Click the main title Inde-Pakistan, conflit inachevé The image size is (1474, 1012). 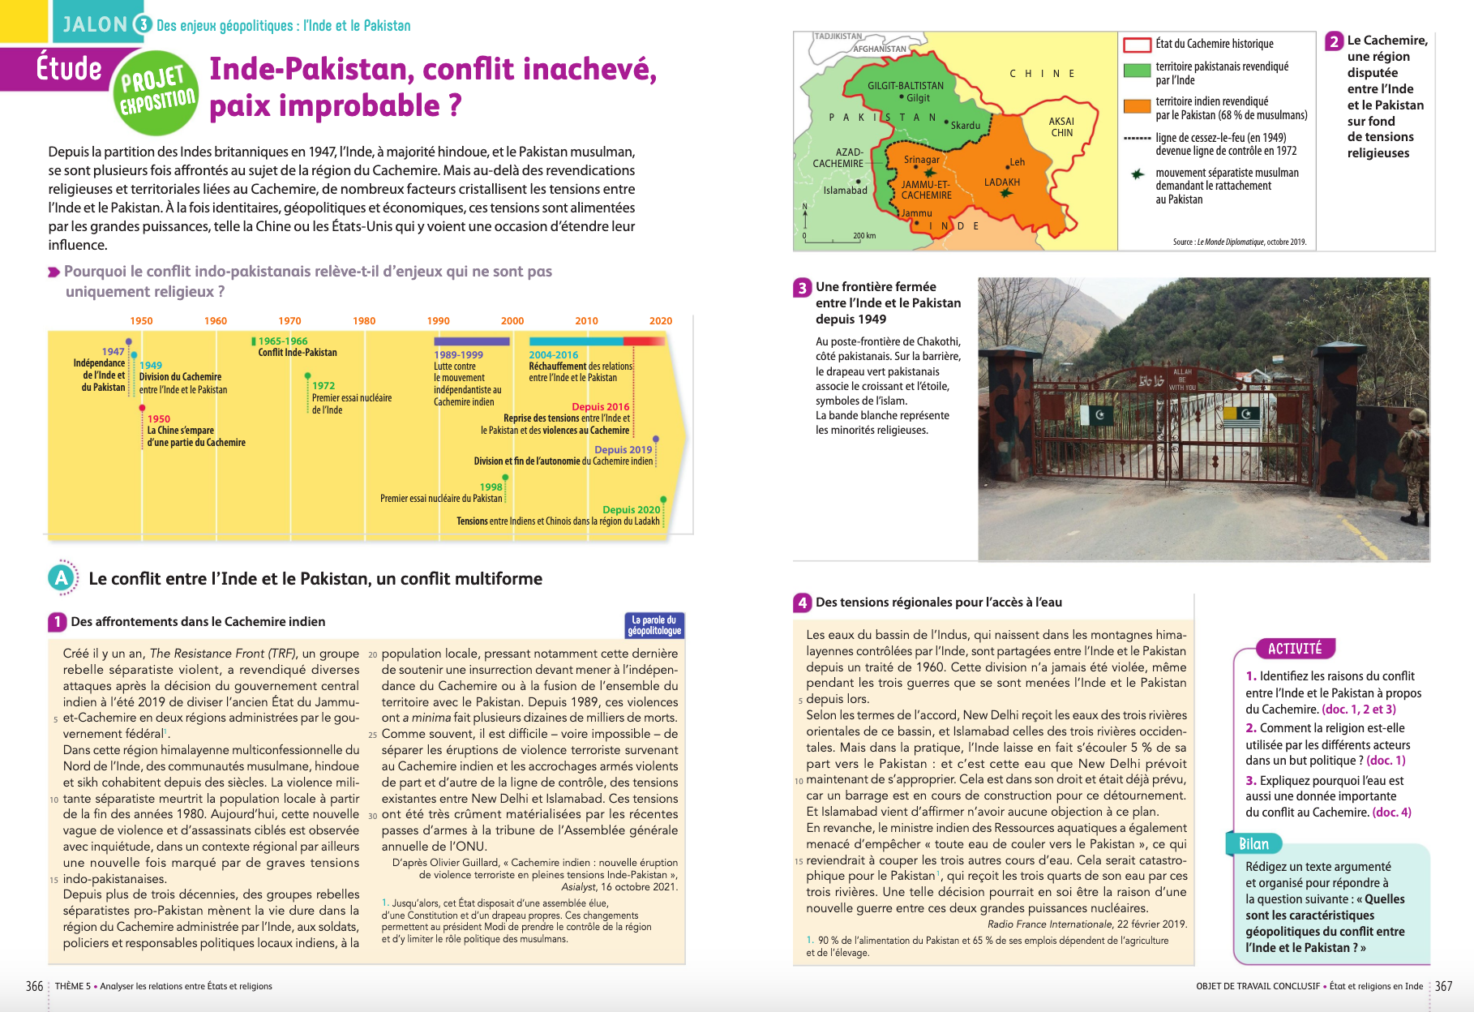point(433,88)
